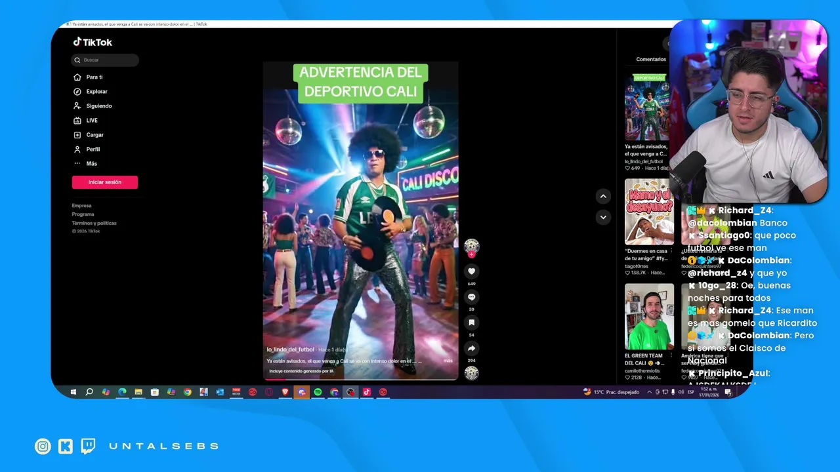Image resolution: width=840 pixels, height=472 pixels.
Task: Follow creator via avatar plus icon
Action: click(x=471, y=254)
